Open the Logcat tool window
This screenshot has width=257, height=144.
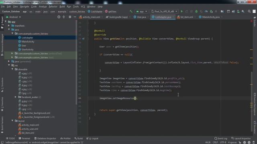(92, 138)
